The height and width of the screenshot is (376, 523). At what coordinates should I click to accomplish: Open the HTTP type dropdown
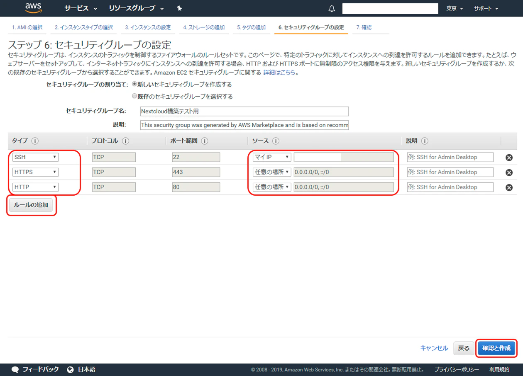tap(35, 187)
